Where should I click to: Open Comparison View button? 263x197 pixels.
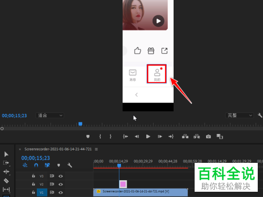pos(220,137)
